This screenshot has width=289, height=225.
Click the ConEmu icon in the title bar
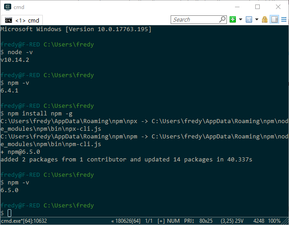[6, 7]
